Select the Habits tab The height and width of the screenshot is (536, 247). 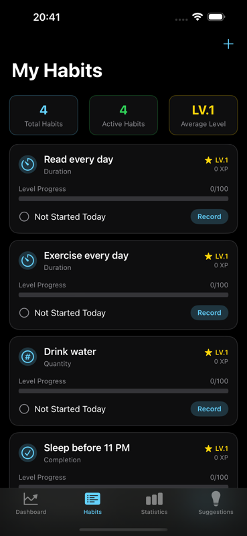92,504
